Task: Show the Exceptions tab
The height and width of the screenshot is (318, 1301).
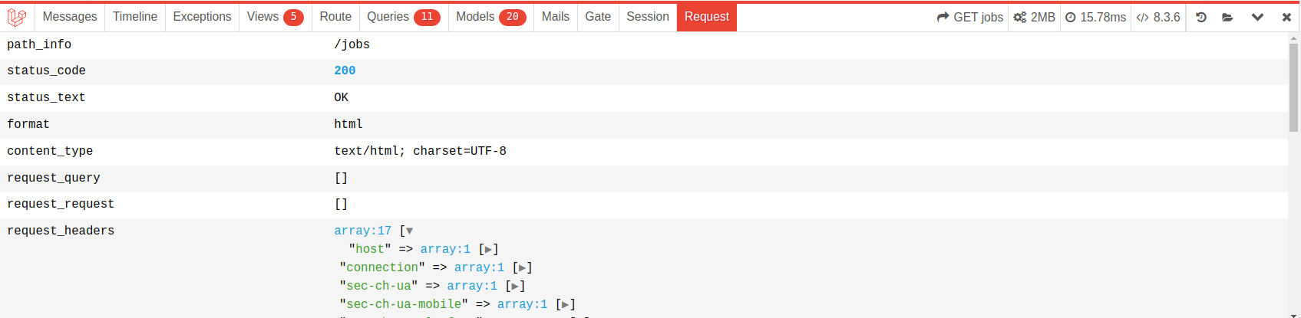Action: click(202, 17)
